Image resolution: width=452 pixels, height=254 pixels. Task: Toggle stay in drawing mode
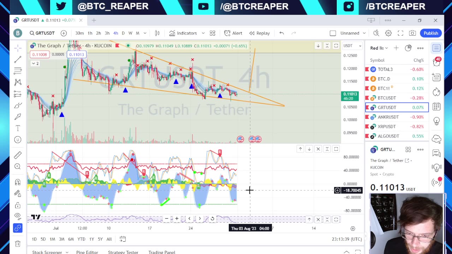18,193
